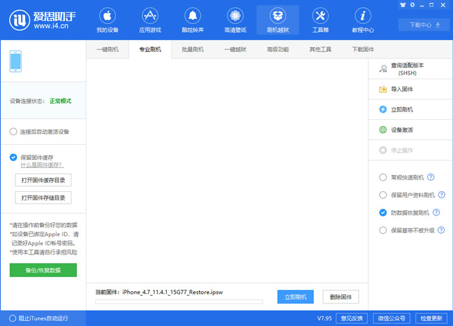This screenshot has height=326, width=453.
Task: Click 设备激活 globe icon
Action: coord(383,130)
